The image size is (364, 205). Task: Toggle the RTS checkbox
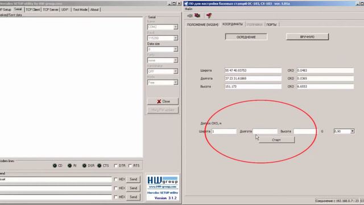pyautogui.click(x=130, y=166)
